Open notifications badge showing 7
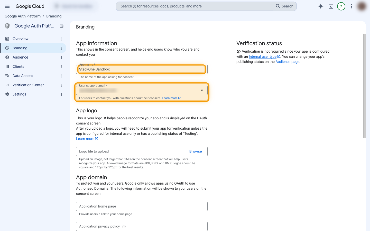Screen dimensions: 370x231 [x=341, y=6]
